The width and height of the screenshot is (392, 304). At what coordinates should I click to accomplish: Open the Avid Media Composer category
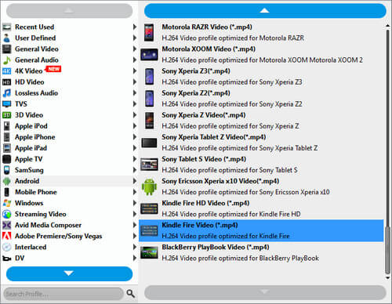[x=69, y=225]
